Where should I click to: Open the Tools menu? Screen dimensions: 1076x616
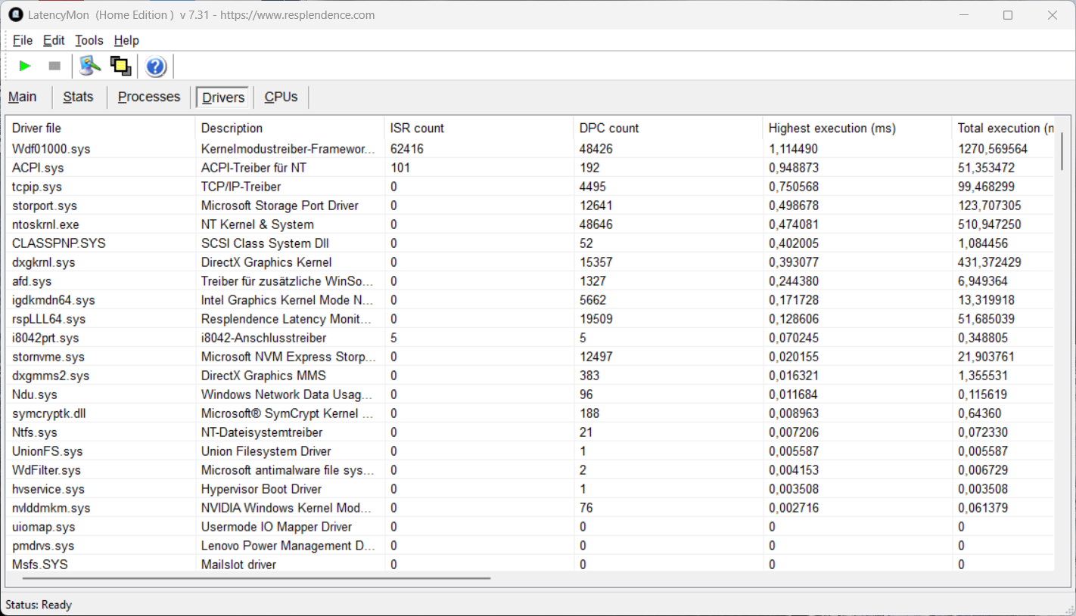[x=89, y=41]
